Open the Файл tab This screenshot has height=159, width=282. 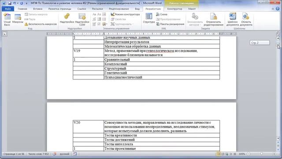[x=8, y=9]
